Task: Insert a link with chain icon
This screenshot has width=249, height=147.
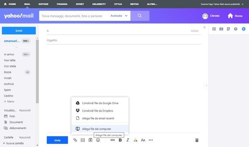Action: [x=113, y=140]
